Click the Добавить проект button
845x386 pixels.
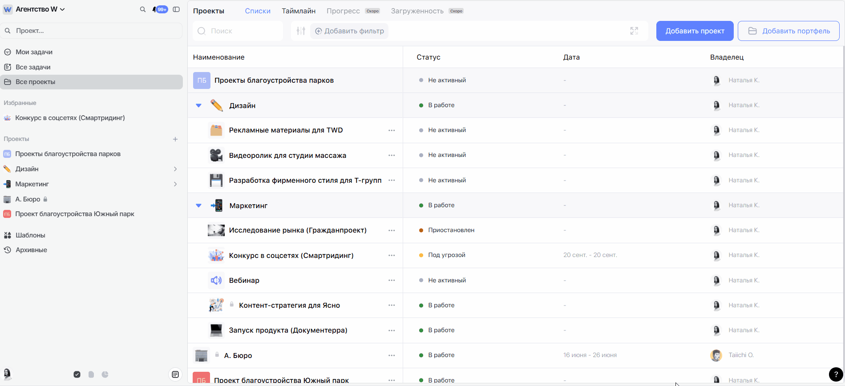695,31
